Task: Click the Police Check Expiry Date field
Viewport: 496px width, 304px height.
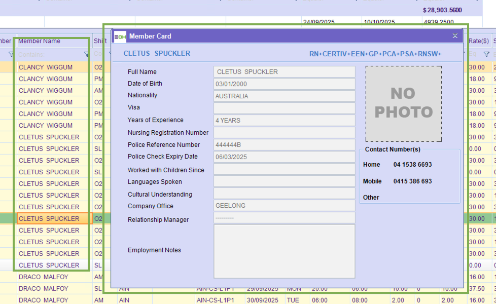Action: pyautogui.click(x=284, y=157)
